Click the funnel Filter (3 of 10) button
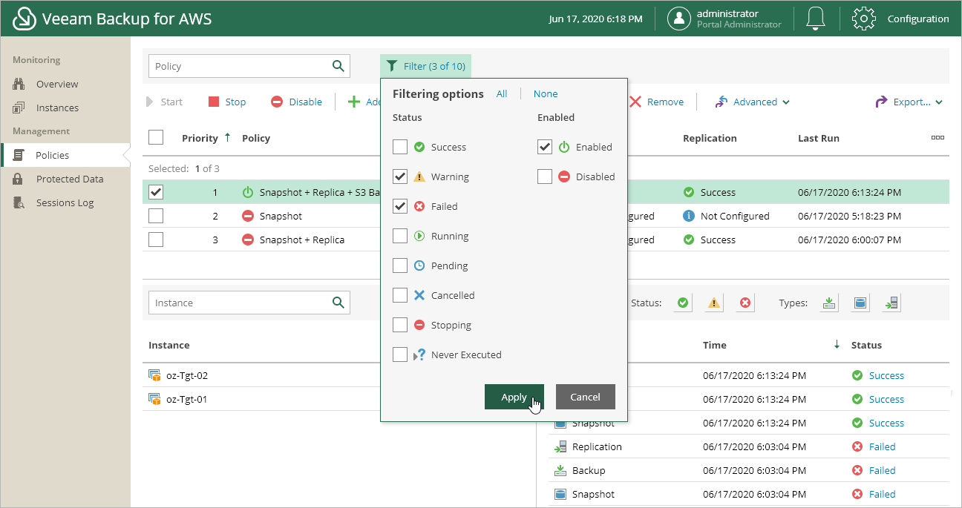Screen dimensions: 962x508 425,66
